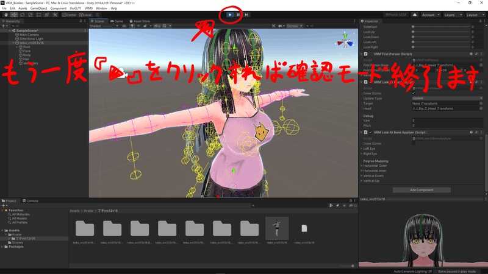Switch to the Game tab

[117, 21]
